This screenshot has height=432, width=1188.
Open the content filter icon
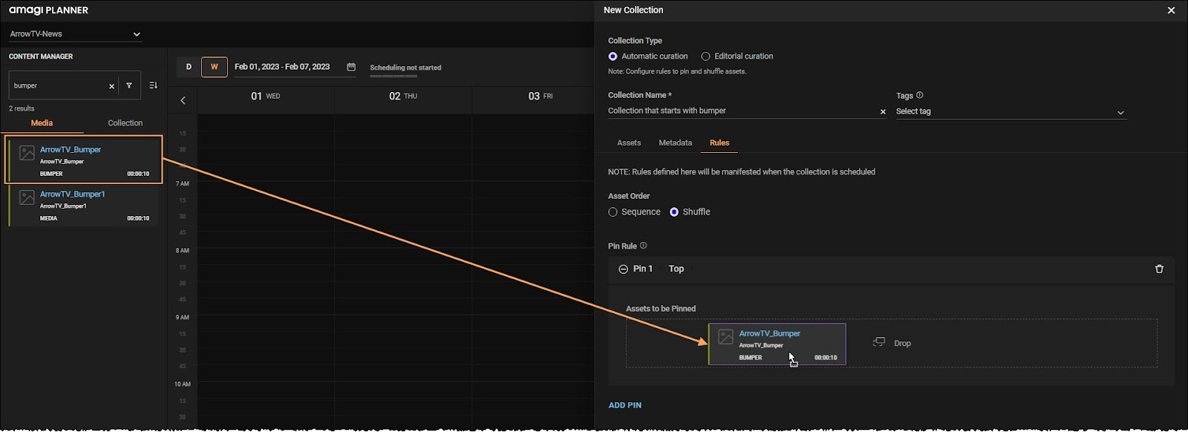(129, 85)
